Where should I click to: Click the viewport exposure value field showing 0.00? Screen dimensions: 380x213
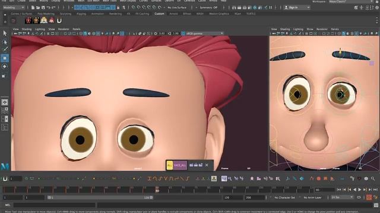[162, 33]
